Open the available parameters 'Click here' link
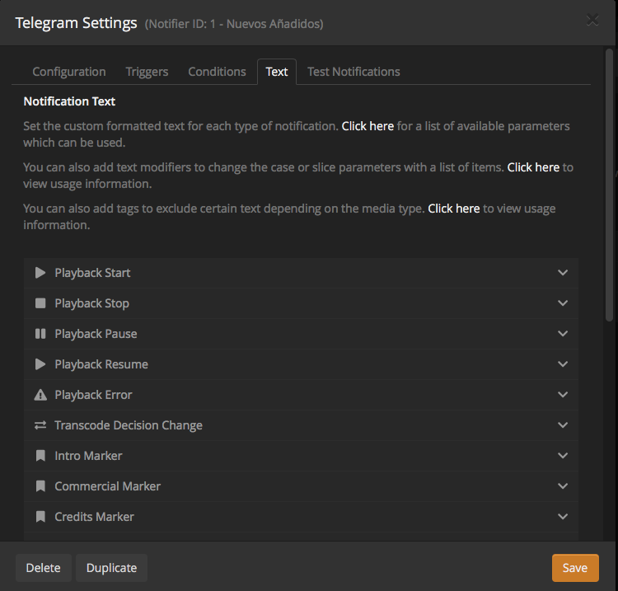Screen dimensions: 618x591 368,126
